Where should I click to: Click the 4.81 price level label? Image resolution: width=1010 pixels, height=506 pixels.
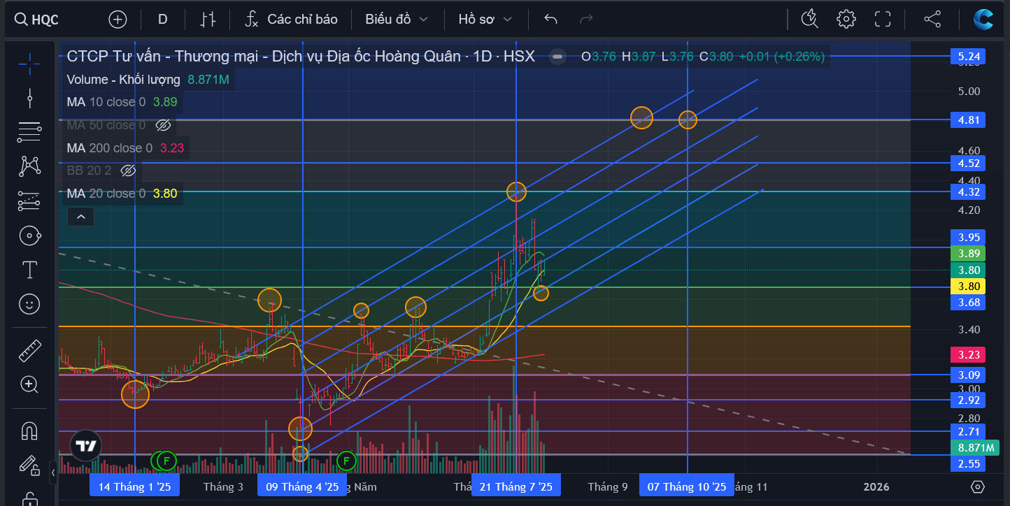pyautogui.click(x=968, y=120)
